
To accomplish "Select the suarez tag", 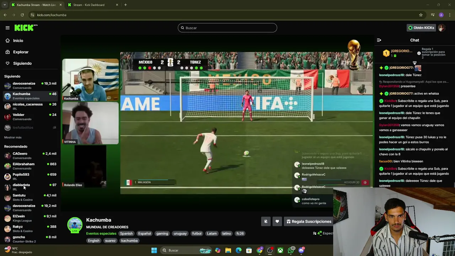I will tap(110, 241).
